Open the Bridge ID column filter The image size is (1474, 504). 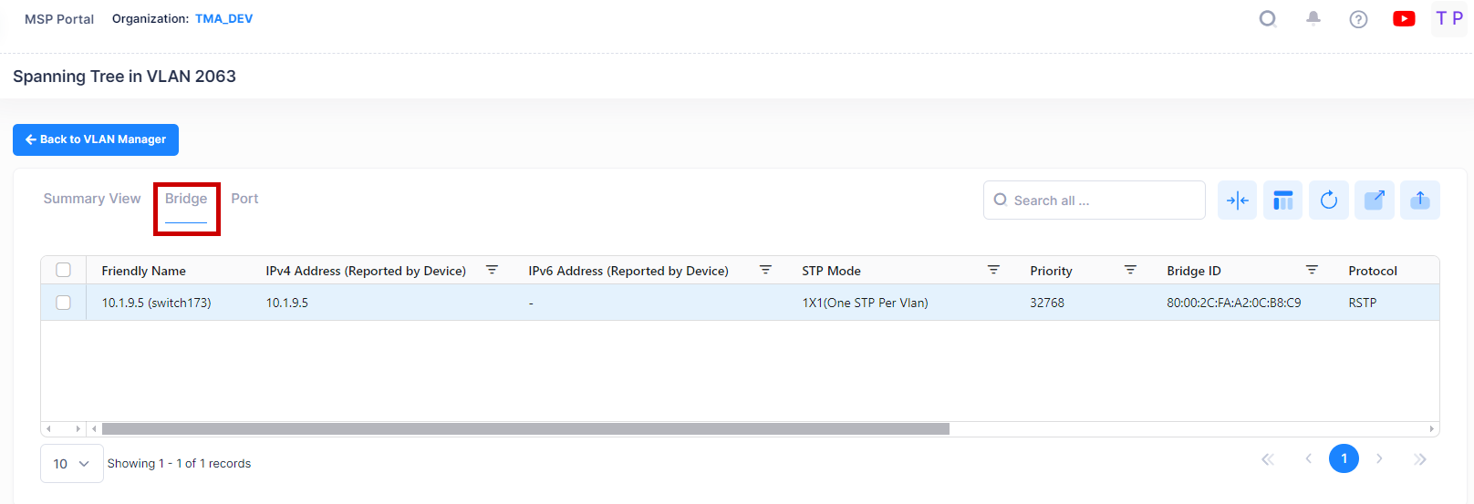pyautogui.click(x=1312, y=270)
